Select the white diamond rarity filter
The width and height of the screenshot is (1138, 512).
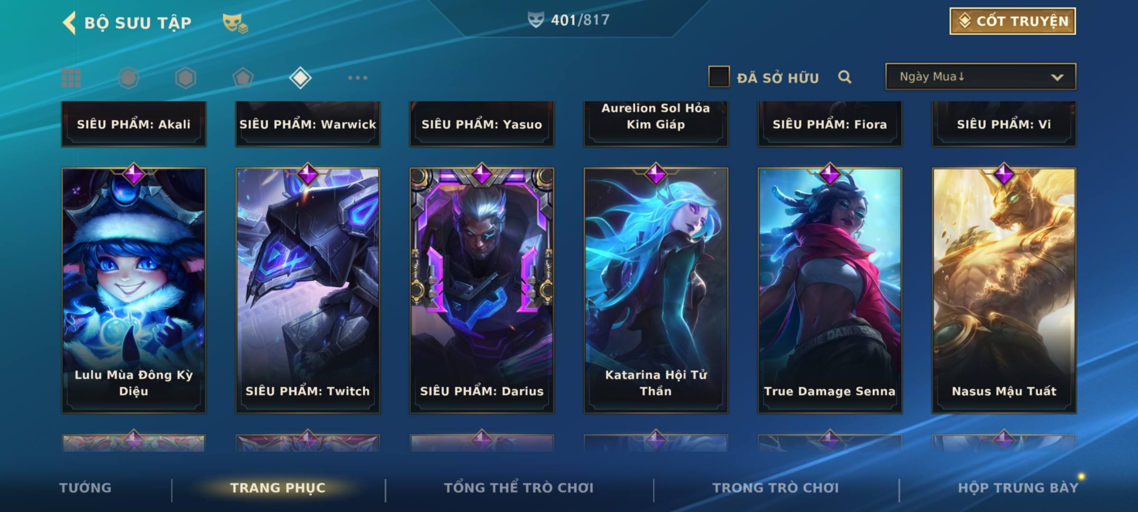coord(300,78)
